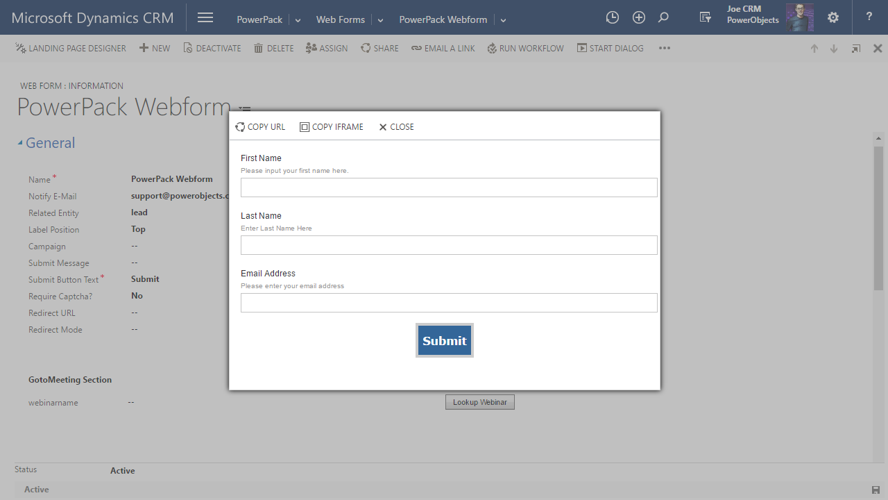Click the save icon in footer
888x500 pixels.
tap(876, 490)
